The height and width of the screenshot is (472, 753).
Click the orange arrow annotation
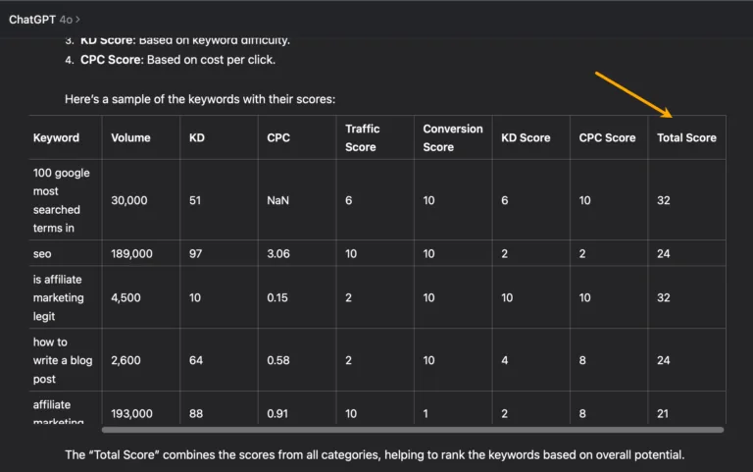634,94
